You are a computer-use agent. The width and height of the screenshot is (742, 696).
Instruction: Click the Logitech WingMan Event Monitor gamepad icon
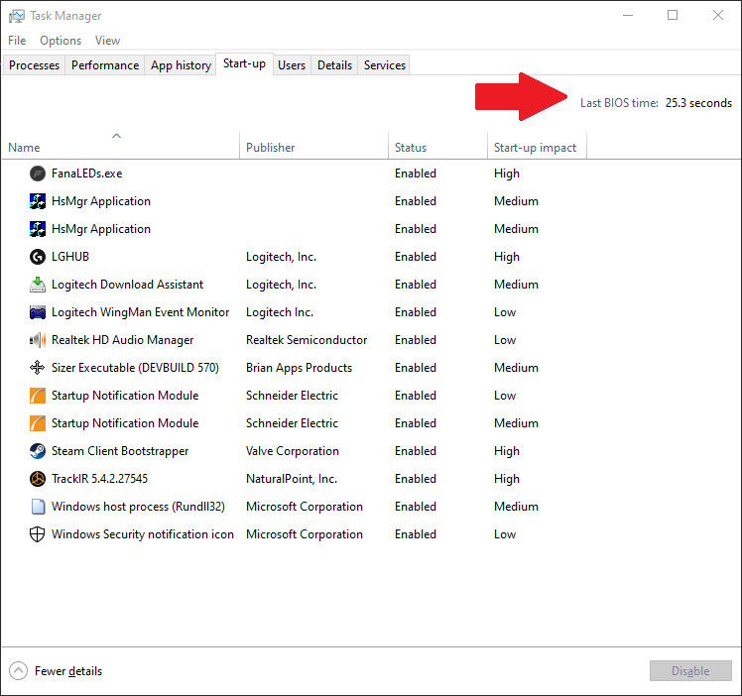tap(38, 312)
